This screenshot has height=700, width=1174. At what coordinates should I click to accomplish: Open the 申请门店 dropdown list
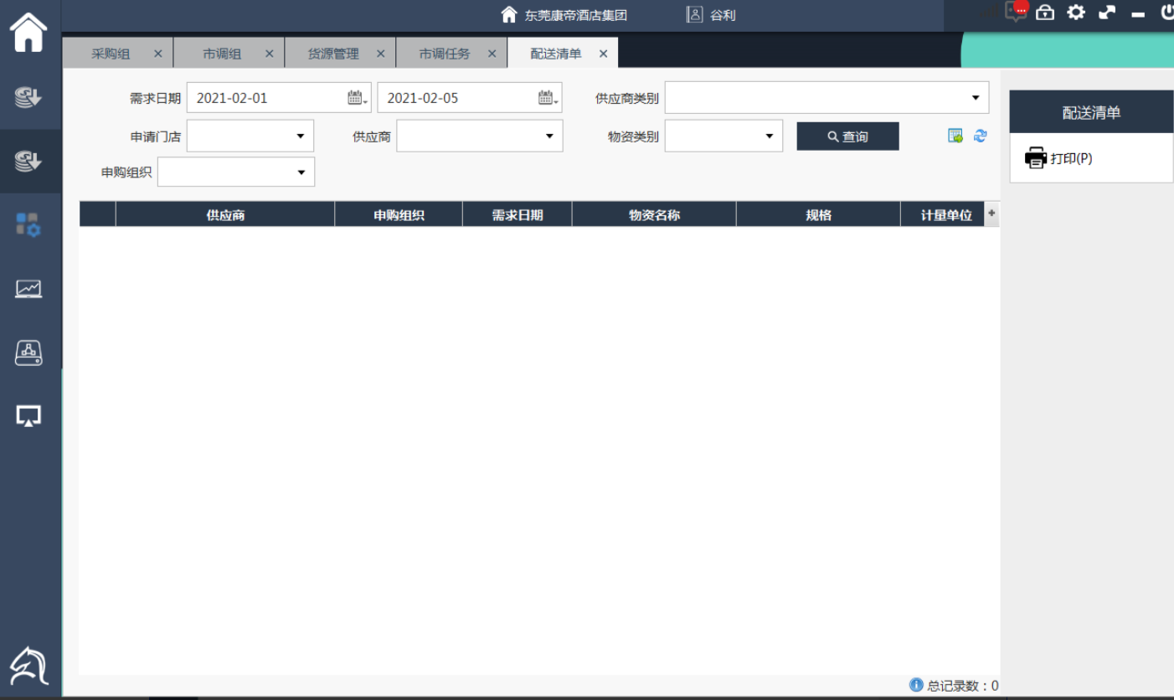point(300,136)
